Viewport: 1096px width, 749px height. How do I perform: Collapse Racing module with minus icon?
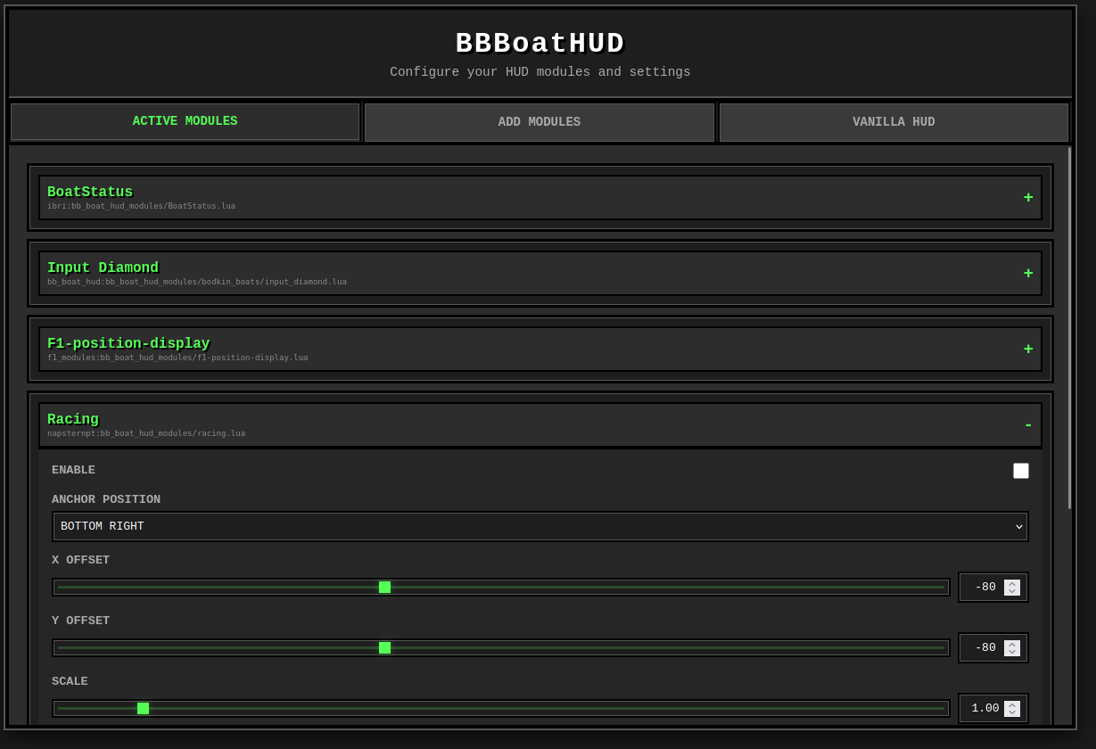1028,425
